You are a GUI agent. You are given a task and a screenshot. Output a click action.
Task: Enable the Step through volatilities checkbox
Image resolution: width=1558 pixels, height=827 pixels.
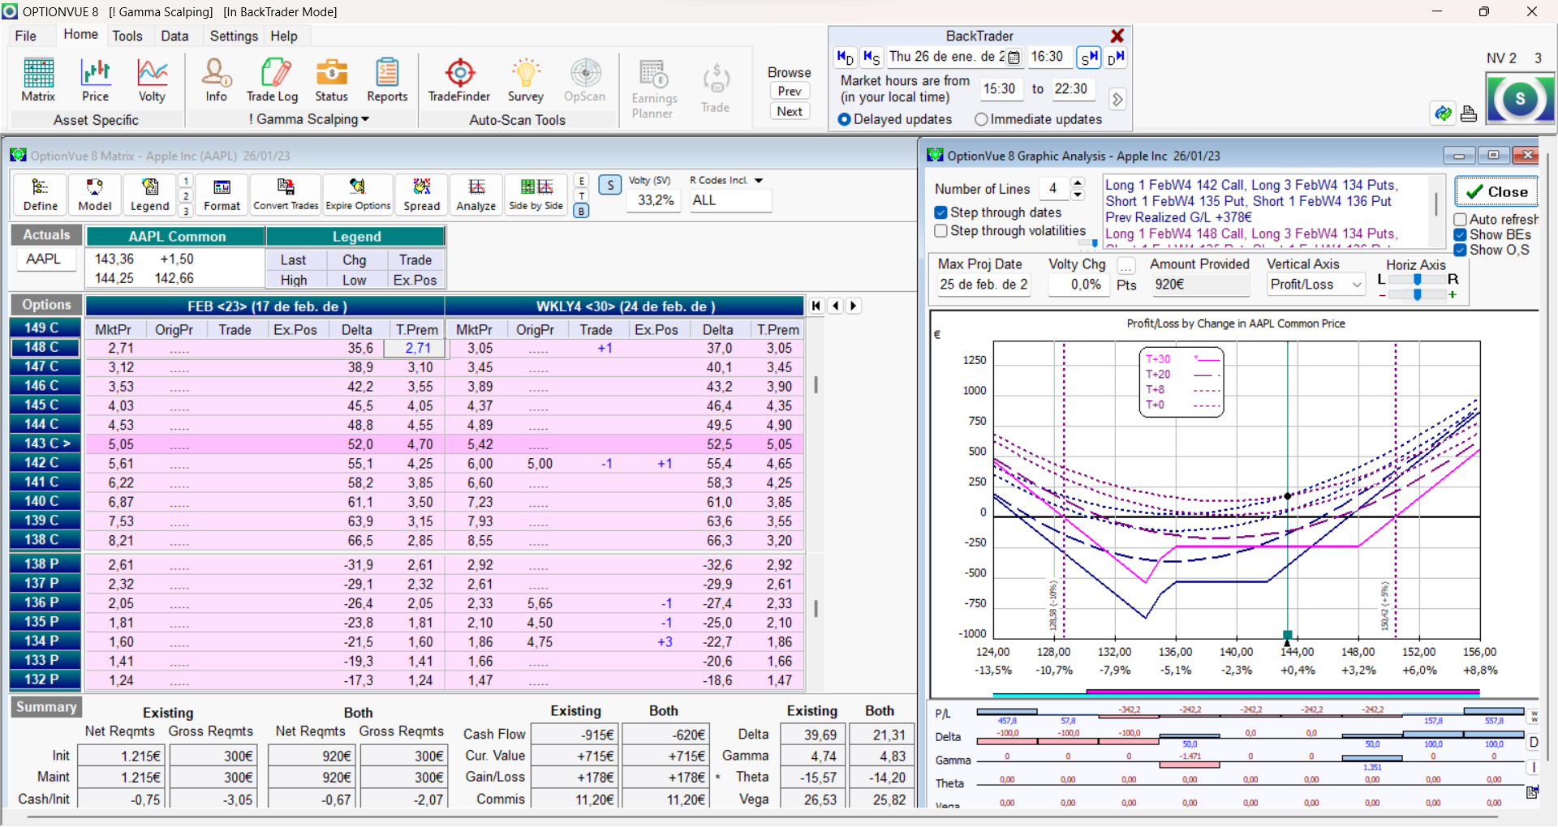click(x=941, y=231)
